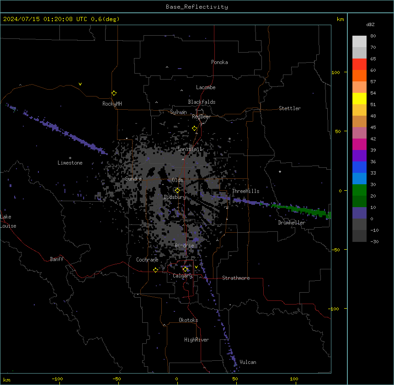Click the dBZ legend heading
394x385 pixels.
point(370,25)
